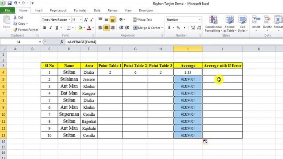
Task: Click Merge & Center button
Action: tap(146, 28)
